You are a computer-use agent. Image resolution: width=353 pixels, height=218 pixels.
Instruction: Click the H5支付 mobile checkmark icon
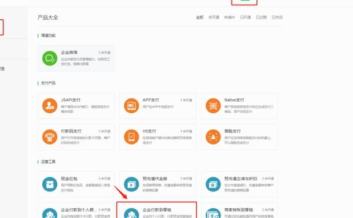[x=131, y=137]
